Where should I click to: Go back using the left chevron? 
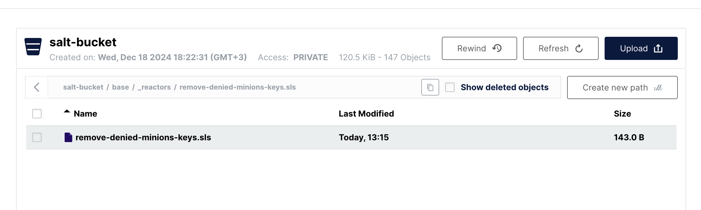(x=37, y=87)
